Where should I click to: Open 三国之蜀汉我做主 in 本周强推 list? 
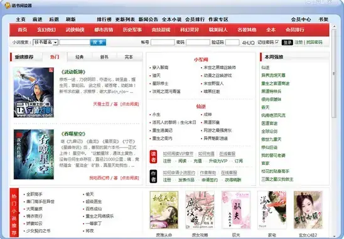coord(277,179)
